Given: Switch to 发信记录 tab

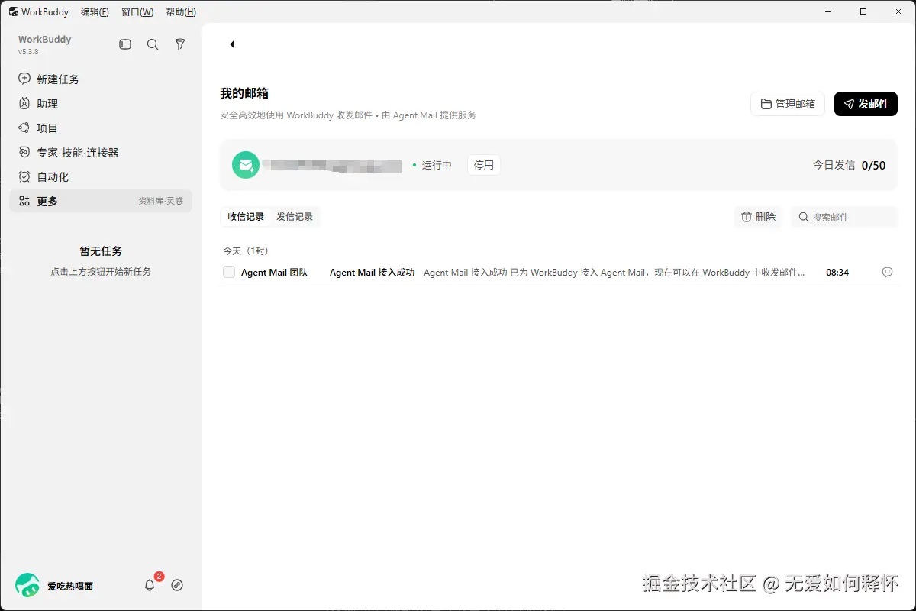Looking at the screenshot, I should [x=295, y=217].
